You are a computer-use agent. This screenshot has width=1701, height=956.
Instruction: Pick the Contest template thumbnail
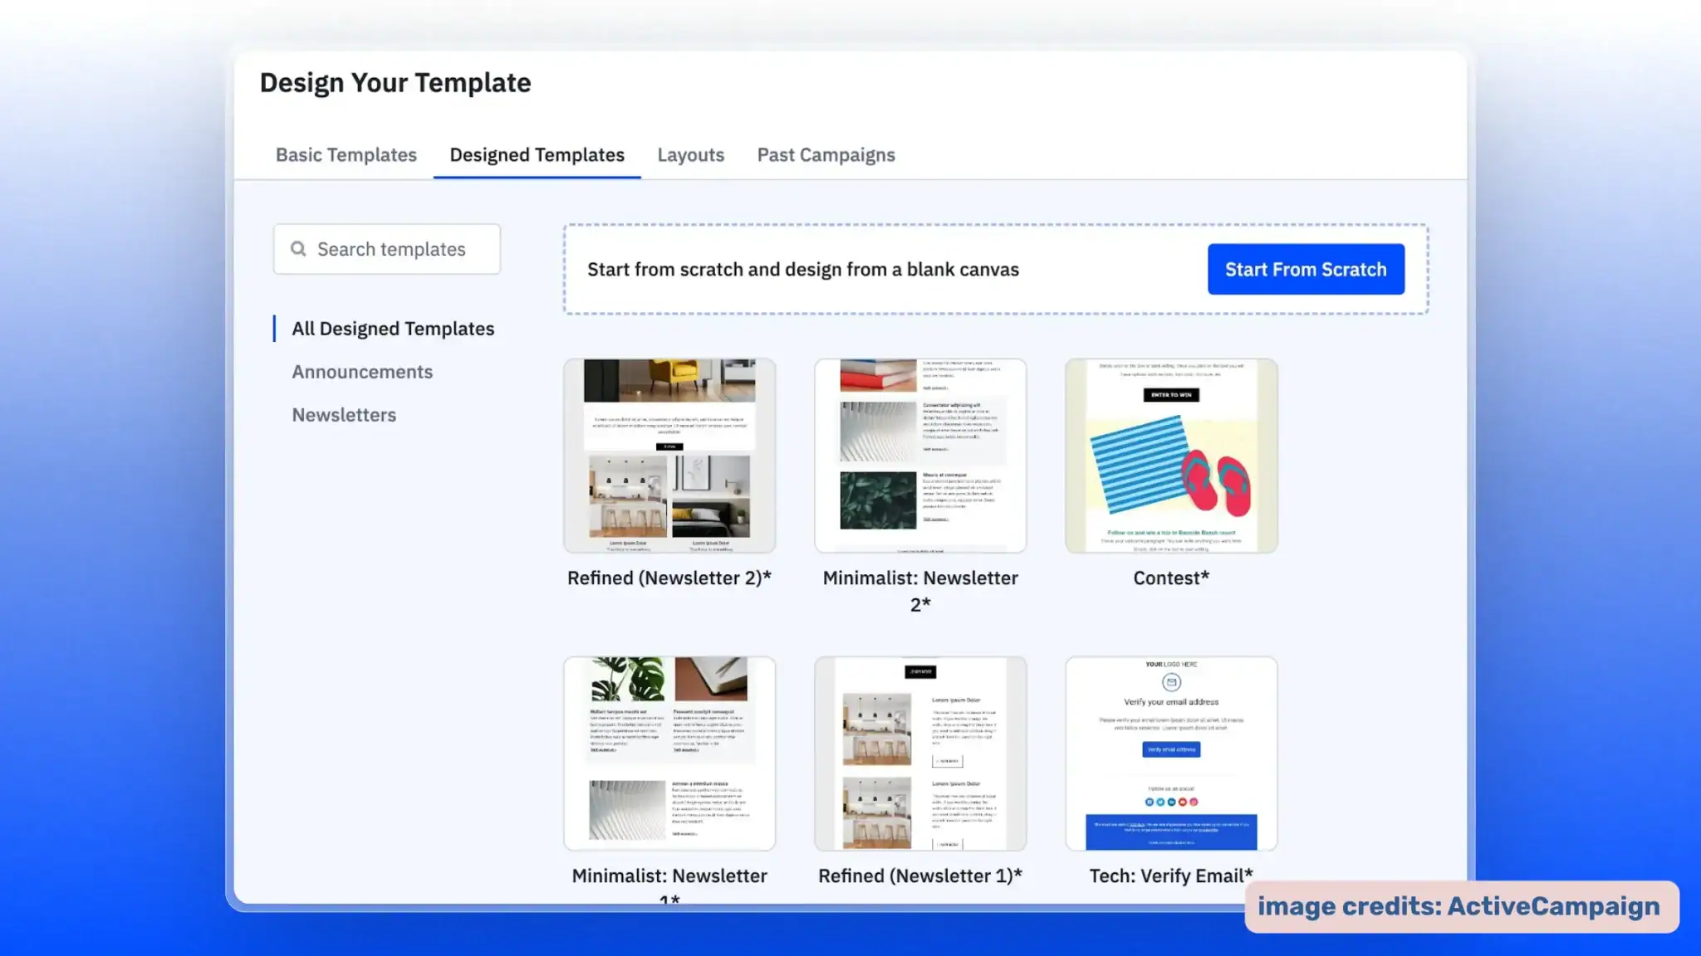pyautogui.click(x=1171, y=456)
